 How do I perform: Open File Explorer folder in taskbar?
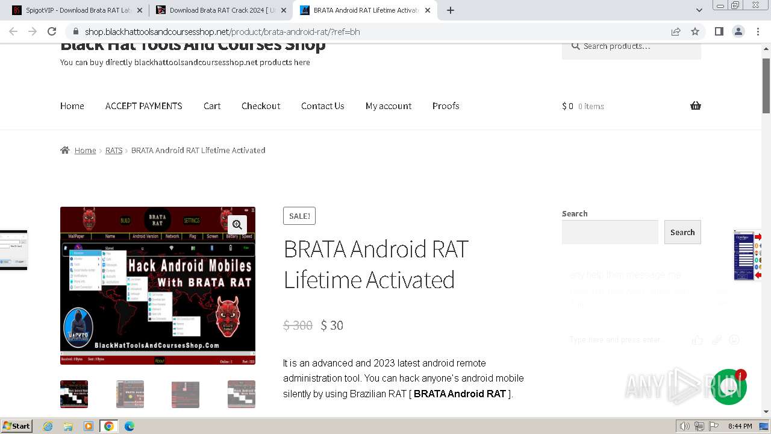(x=68, y=426)
